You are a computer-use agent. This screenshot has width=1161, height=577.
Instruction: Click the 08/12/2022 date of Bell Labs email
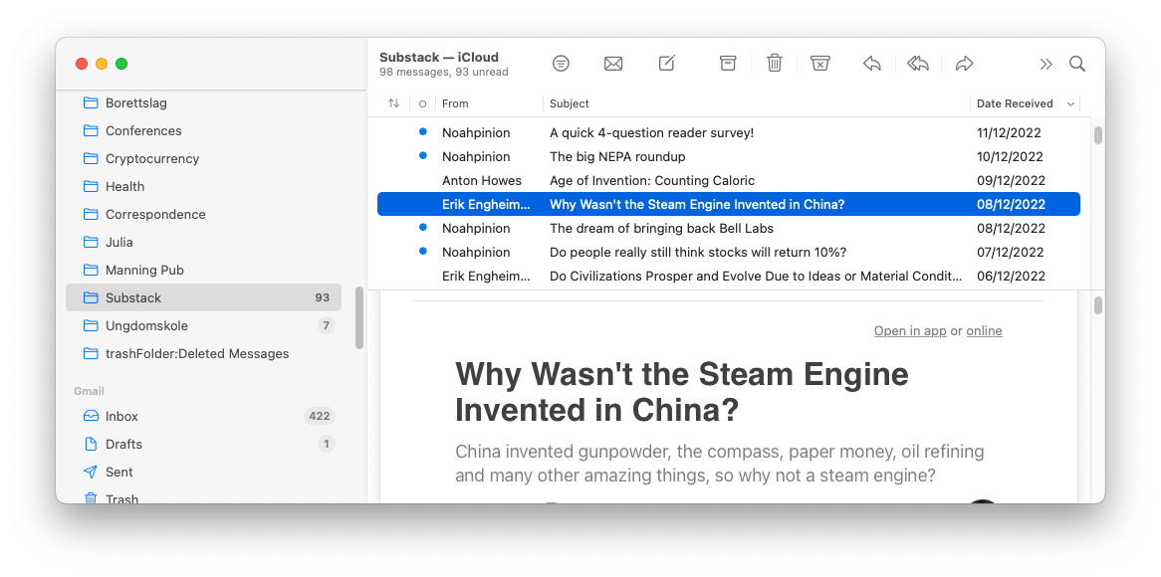tap(1011, 228)
